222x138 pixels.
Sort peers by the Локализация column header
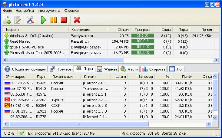[65, 77]
